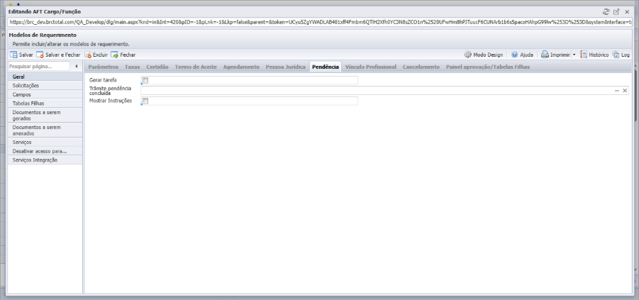Open Desativar acesso para... page

tap(45, 151)
